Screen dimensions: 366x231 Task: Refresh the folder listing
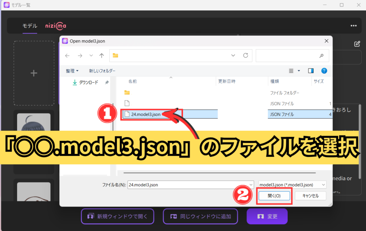pos(246,56)
